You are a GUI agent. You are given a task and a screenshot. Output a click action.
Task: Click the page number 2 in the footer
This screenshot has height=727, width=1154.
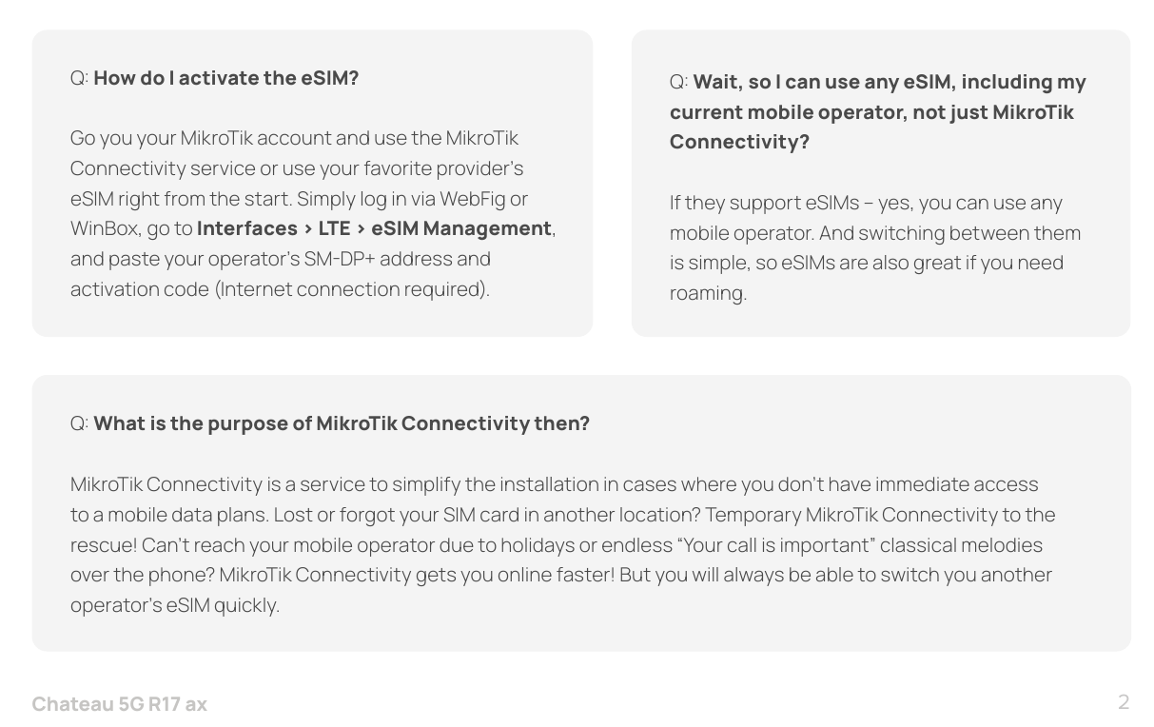click(1124, 702)
